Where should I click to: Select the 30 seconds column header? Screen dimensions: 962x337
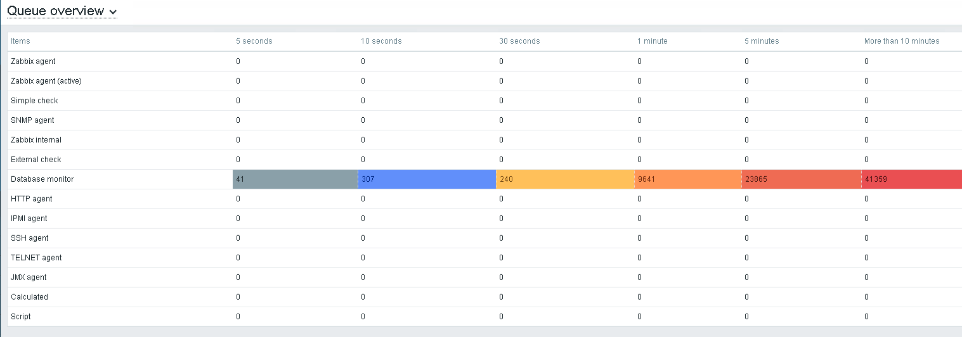pyautogui.click(x=519, y=41)
